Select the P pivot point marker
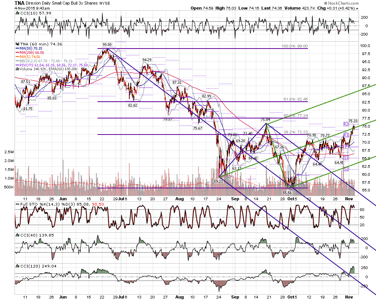This screenshot has height=300, width=376. [x=346, y=146]
